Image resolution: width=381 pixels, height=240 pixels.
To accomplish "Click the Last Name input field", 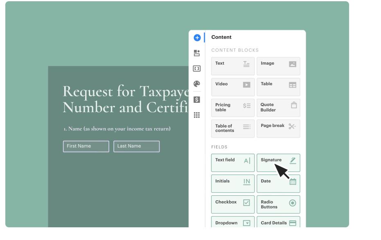I will (137, 146).
